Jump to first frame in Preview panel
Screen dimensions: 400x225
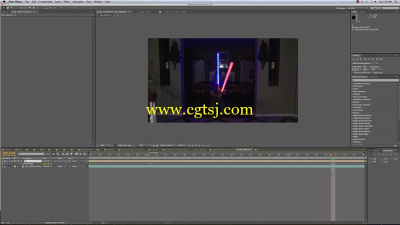click(353, 59)
